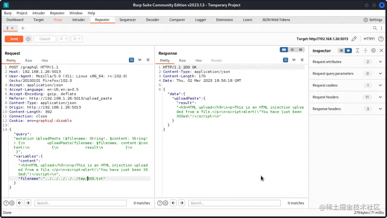
Task: Switch Inspector to docked right layout icon
Action: pyautogui.click(x=348, y=51)
